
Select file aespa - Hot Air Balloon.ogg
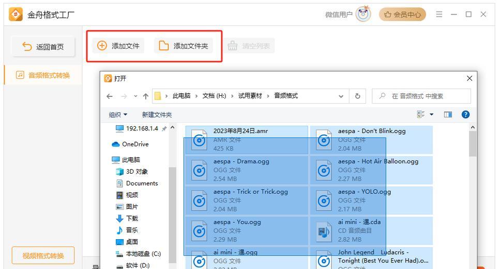coord(371,170)
